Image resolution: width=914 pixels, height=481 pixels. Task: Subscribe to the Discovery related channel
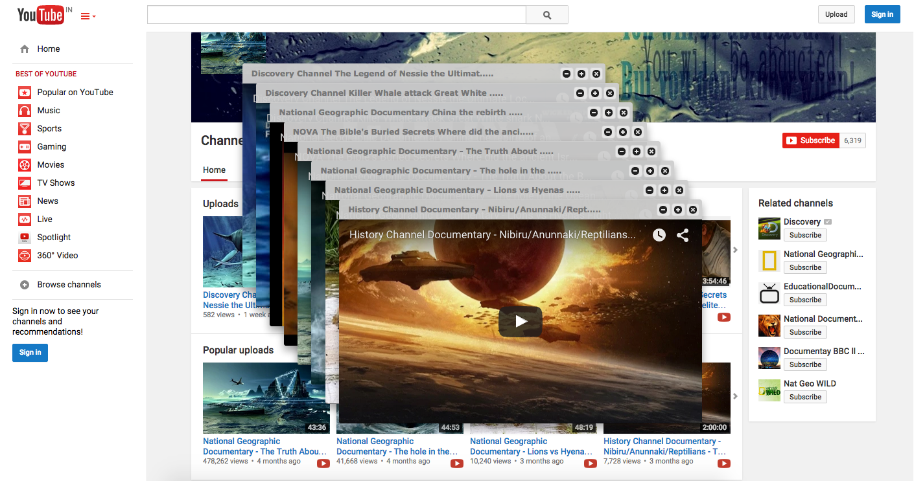point(805,235)
